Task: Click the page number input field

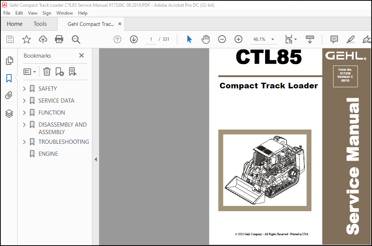Action: [151, 39]
